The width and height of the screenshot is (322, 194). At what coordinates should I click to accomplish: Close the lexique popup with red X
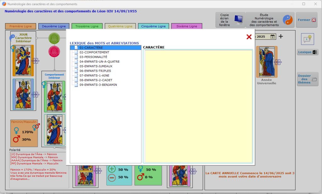(249, 37)
